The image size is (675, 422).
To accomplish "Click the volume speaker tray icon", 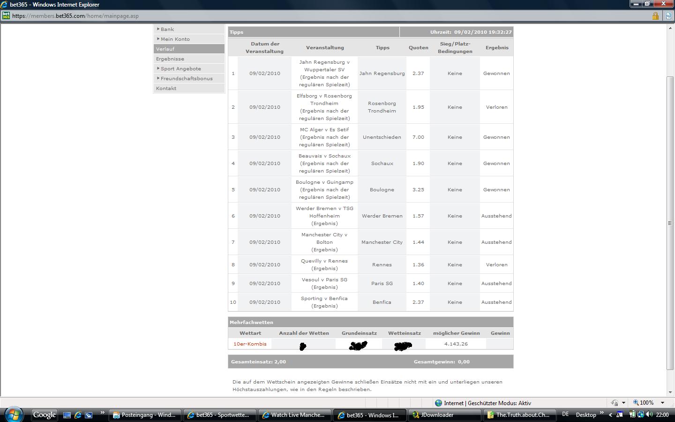I will tap(649, 414).
